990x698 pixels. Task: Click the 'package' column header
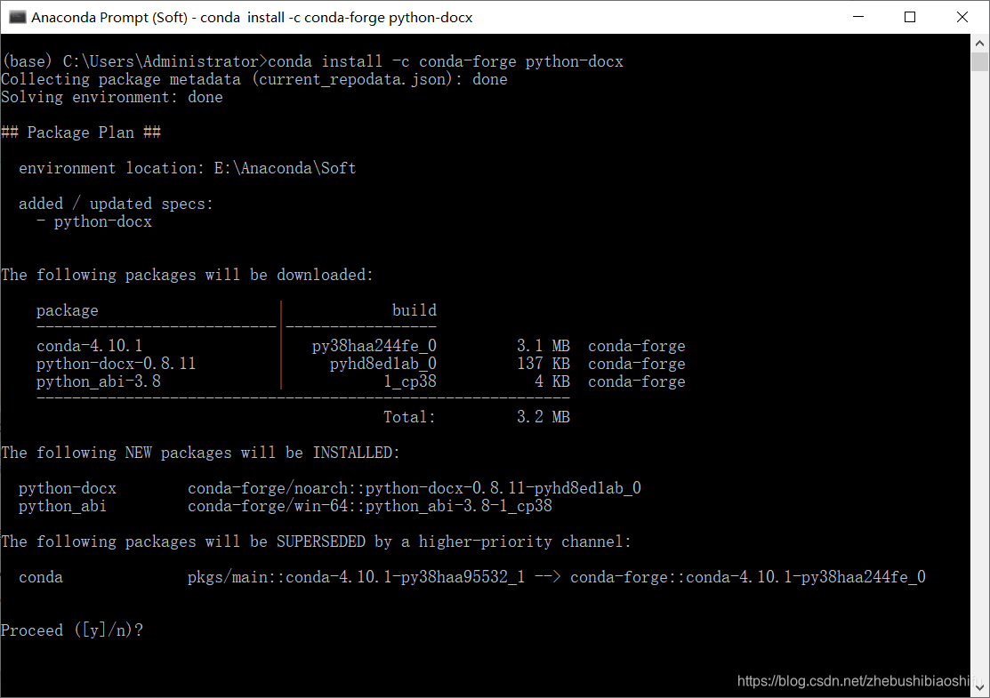[68, 310]
